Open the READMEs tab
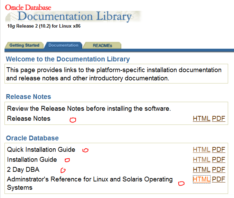Screen dimensions: 234x198 click(x=102, y=46)
